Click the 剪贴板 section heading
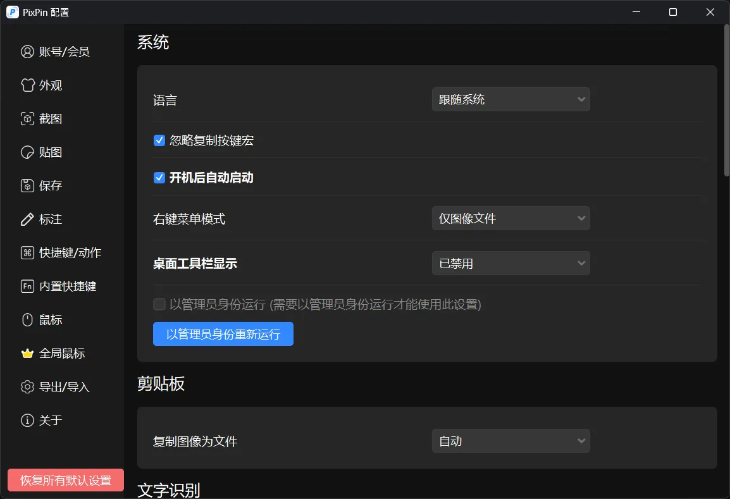730x499 pixels. (161, 383)
